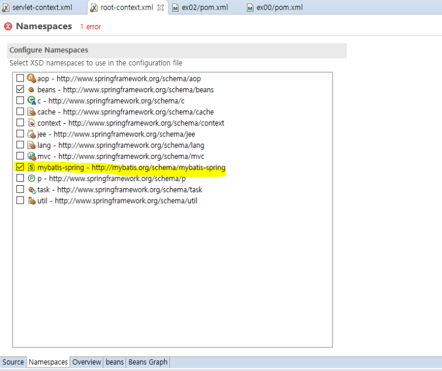This screenshot has height=371, width=442.
Task: Switch to the Source tab
Action: tap(13, 362)
